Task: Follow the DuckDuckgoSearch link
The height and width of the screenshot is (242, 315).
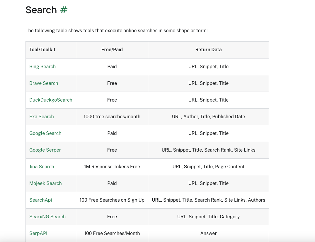Action: click(x=51, y=100)
